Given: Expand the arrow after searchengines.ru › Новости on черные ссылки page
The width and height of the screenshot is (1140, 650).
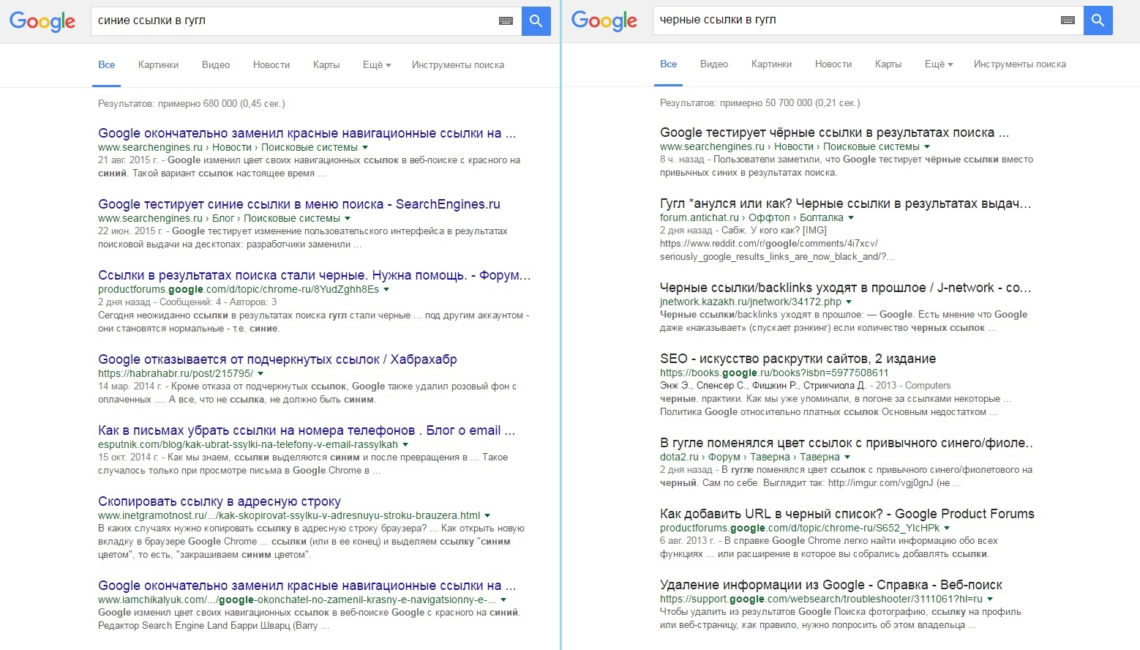Looking at the screenshot, I should (927, 146).
